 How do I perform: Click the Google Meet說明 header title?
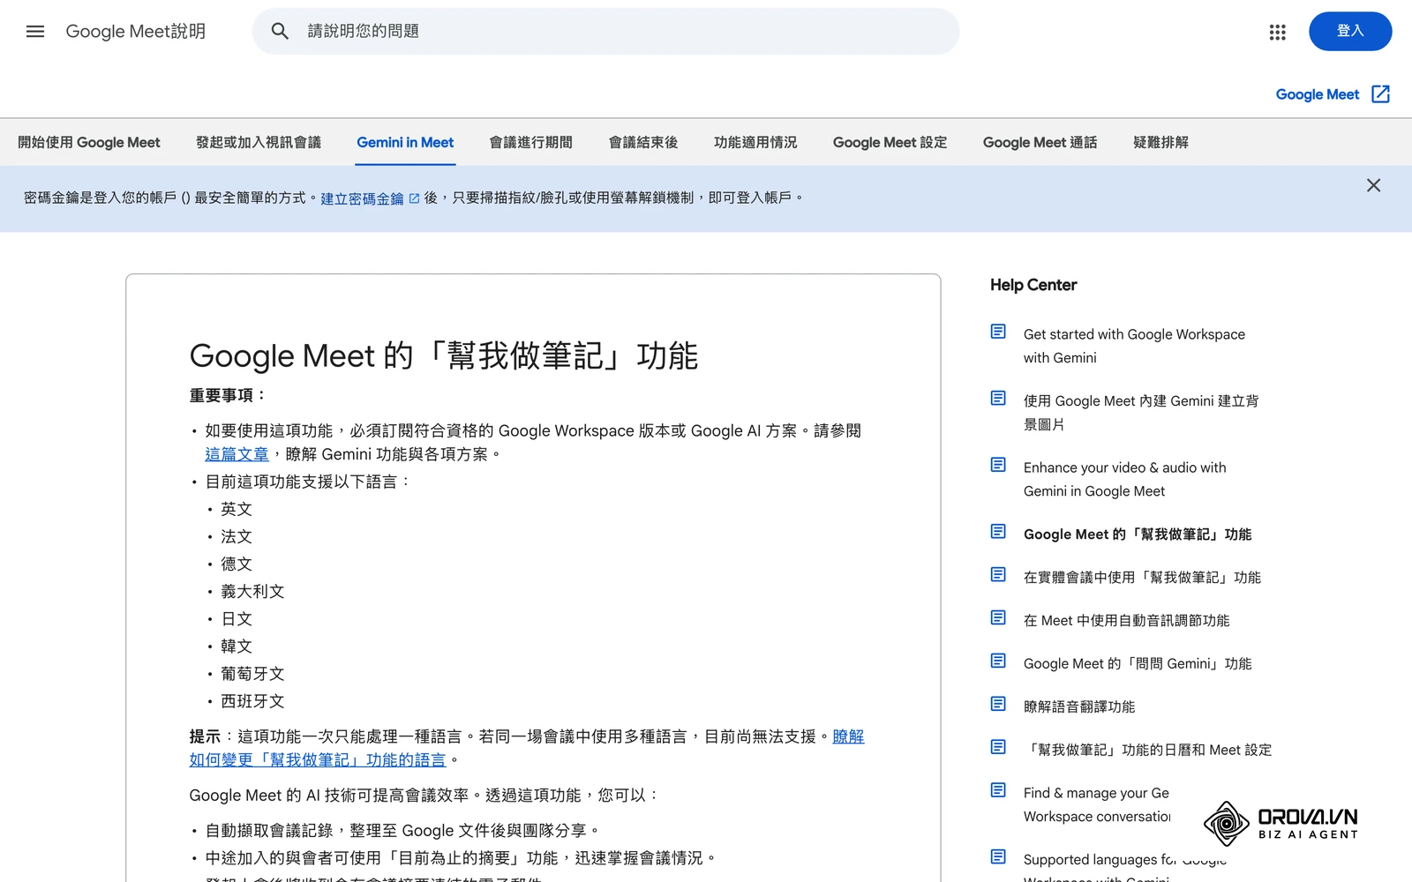click(136, 32)
